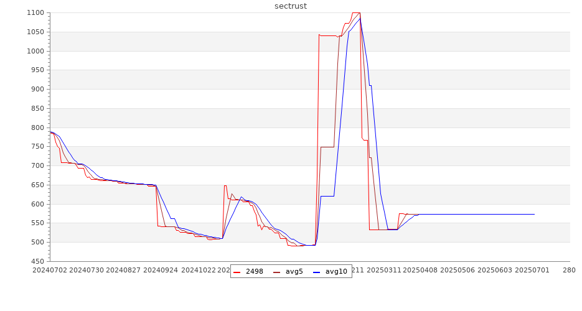Click the 20250408 x-axis date label

coord(420,270)
